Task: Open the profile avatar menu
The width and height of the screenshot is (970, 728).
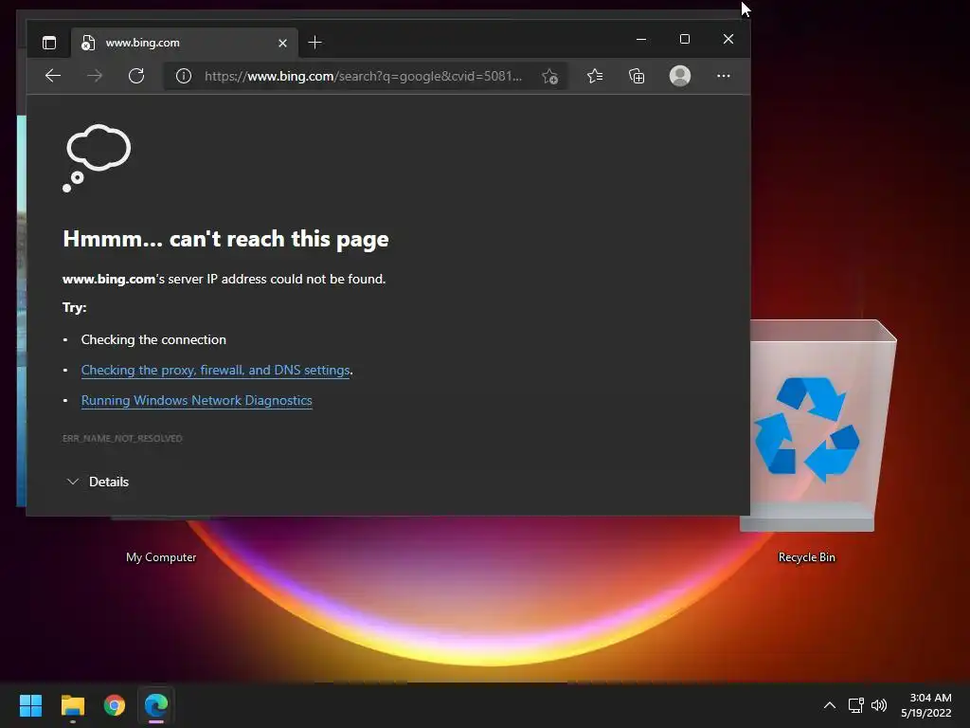Action: tap(680, 76)
